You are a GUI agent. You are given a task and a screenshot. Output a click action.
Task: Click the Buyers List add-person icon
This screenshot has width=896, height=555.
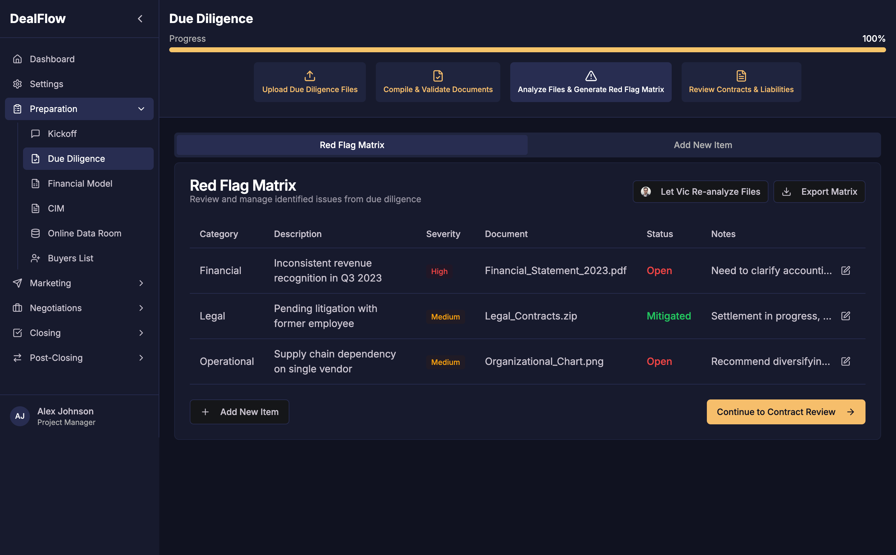35,258
